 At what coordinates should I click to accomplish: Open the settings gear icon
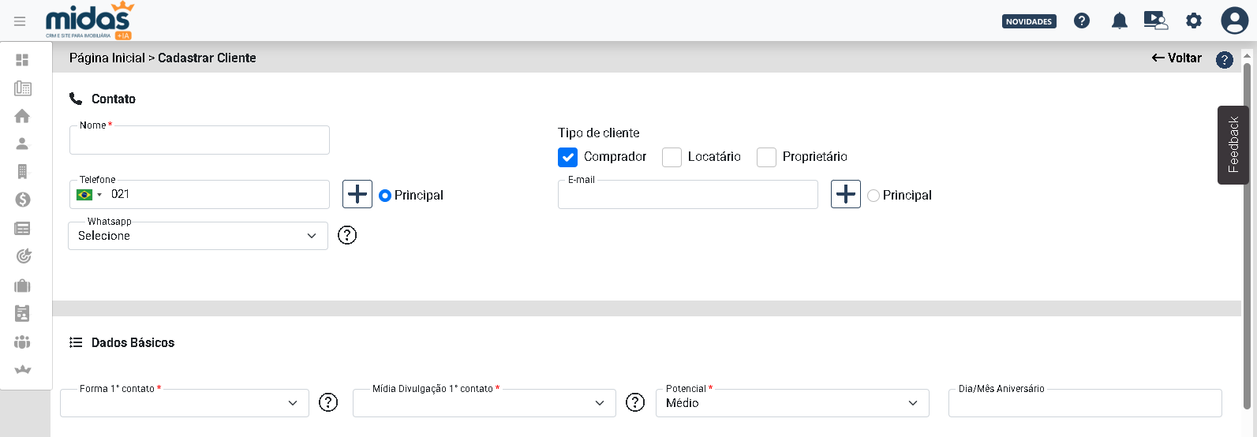(1194, 21)
